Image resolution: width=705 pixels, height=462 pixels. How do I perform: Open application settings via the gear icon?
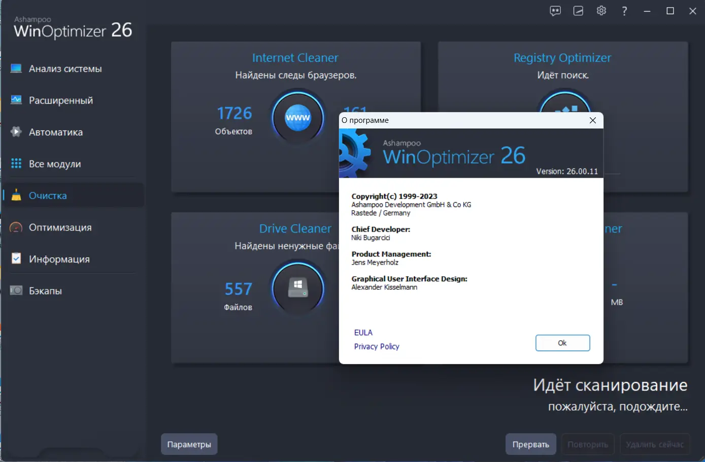[601, 11]
